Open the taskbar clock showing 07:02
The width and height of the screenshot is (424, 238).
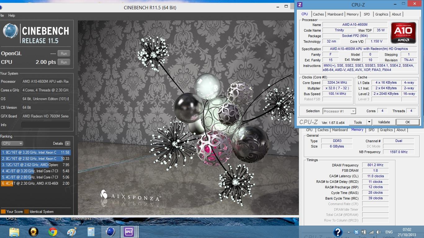(x=407, y=232)
